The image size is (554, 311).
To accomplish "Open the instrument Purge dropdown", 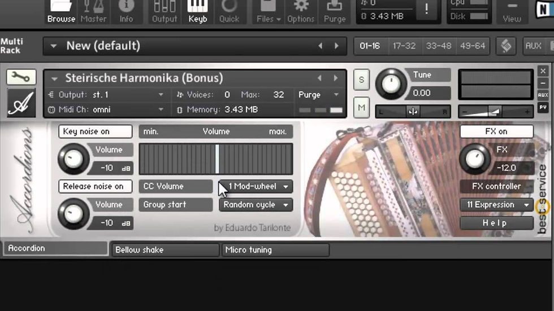I will point(318,94).
